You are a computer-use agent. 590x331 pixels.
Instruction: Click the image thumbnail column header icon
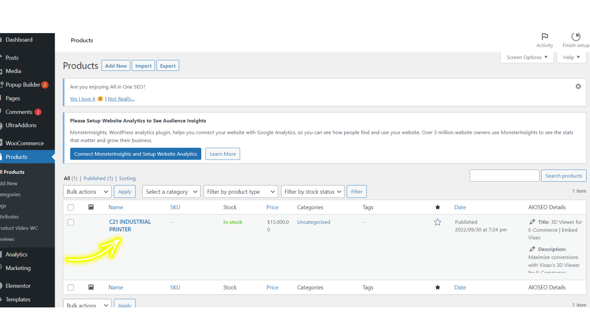[x=91, y=207]
